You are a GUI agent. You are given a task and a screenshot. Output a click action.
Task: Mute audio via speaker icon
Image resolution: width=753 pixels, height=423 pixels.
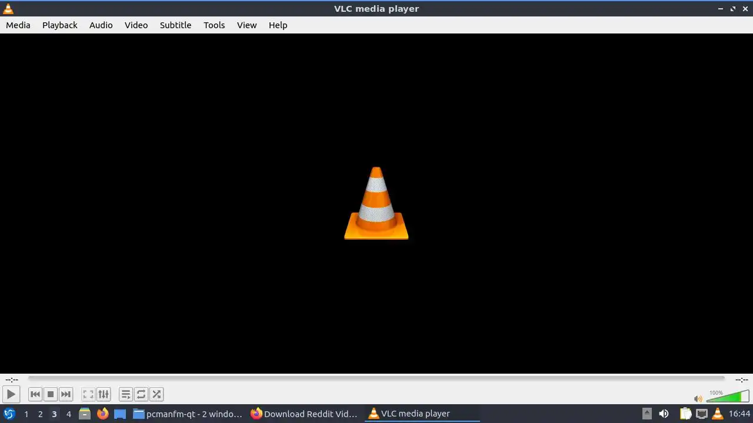point(698,398)
